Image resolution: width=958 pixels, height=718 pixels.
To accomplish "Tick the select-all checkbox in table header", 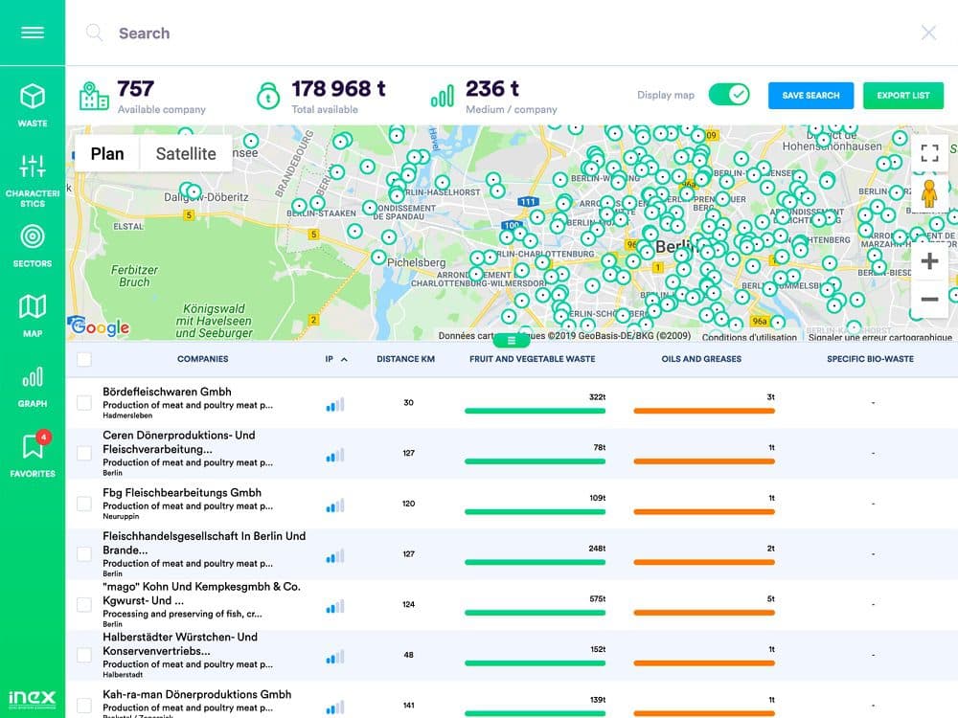I will click(84, 359).
